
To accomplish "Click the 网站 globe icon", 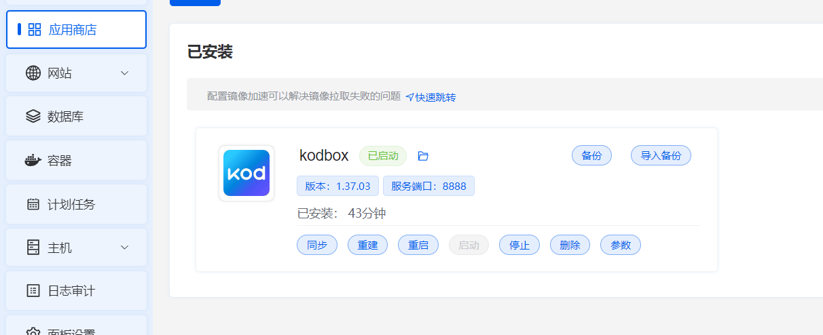I will [x=33, y=73].
